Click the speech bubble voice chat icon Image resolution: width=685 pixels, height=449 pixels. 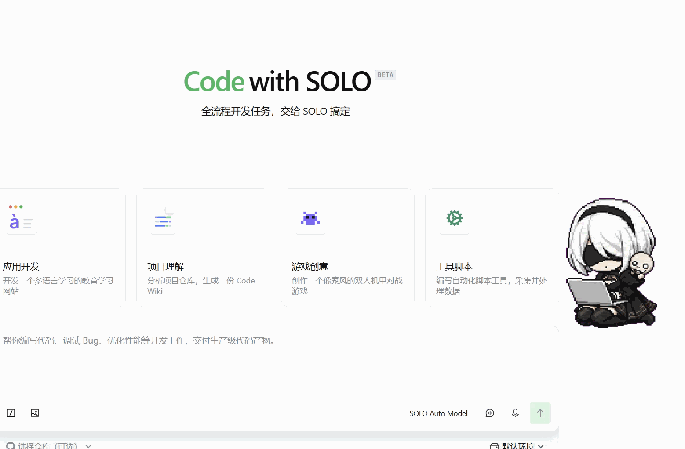(490, 413)
